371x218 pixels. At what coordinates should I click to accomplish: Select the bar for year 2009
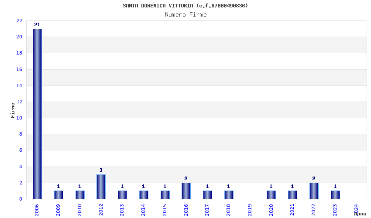58,195
